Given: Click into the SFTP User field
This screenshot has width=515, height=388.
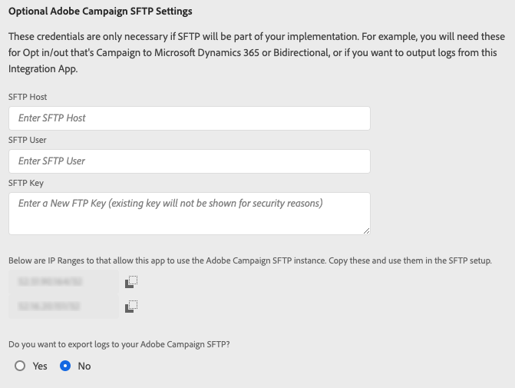Looking at the screenshot, I should [x=189, y=161].
